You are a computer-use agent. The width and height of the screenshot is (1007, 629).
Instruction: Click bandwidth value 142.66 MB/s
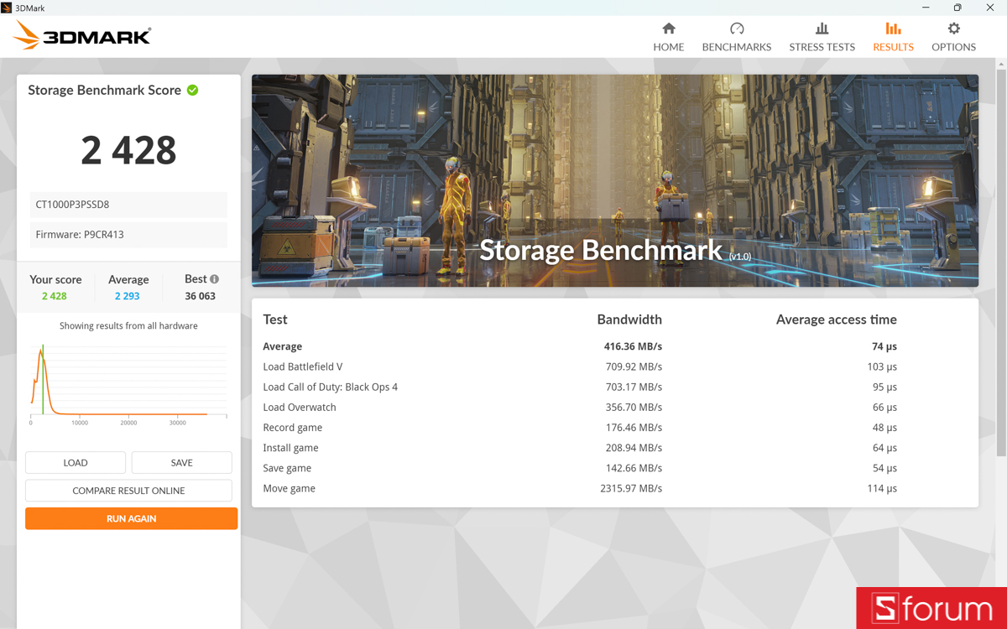click(x=634, y=468)
